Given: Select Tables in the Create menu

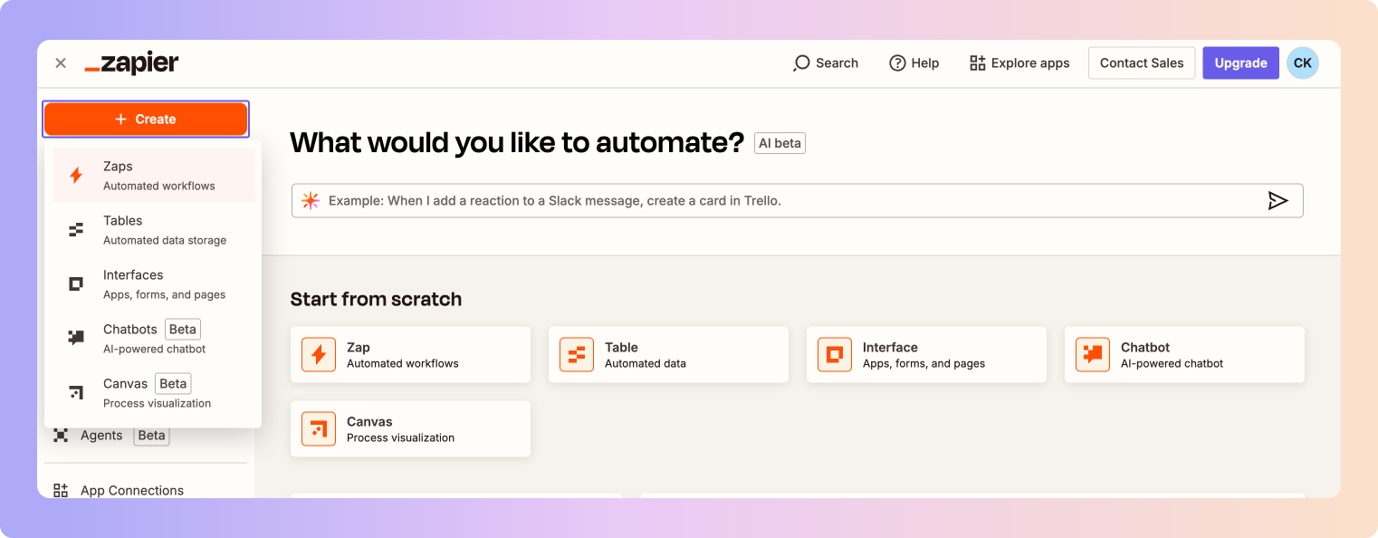Looking at the screenshot, I should pyautogui.click(x=154, y=230).
